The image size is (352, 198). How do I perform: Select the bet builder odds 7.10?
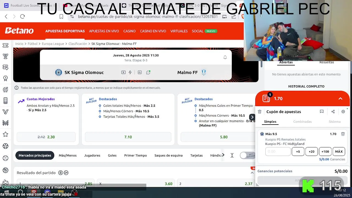[x=128, y=137]
